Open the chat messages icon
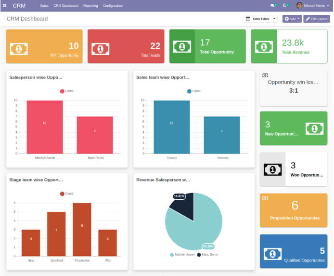Viewport: 334px width, 276px height. [x=273, y=6]
